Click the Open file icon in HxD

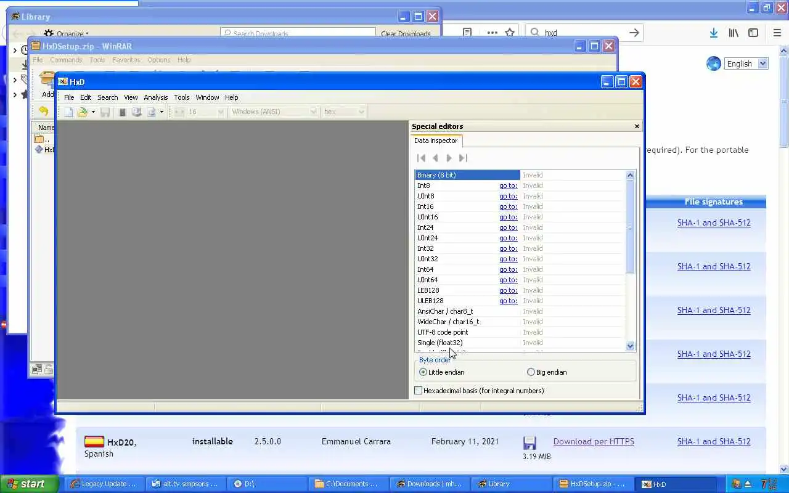pyautogui.click(x=83, y=112)
